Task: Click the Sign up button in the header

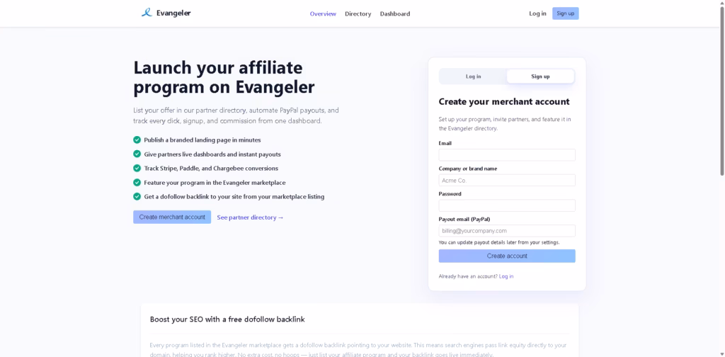Action: (566, 13)
